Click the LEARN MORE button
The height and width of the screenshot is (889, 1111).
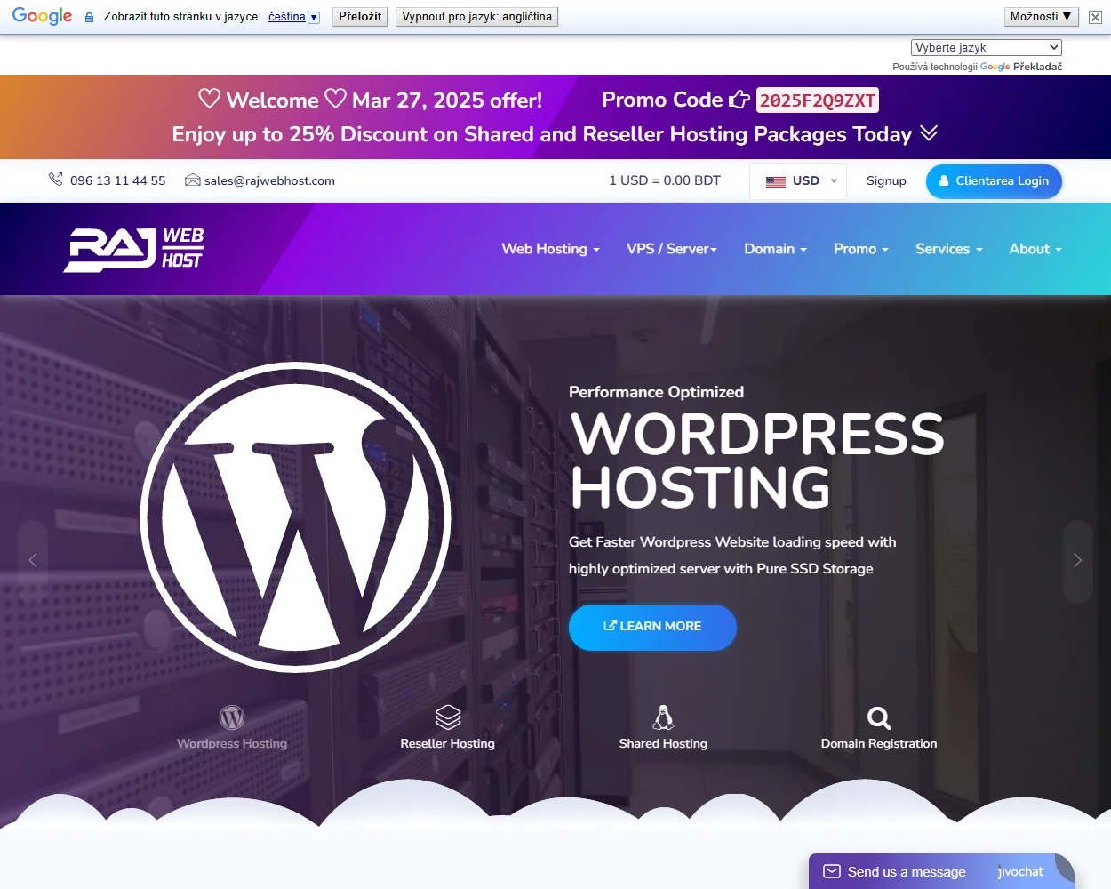click(652, 627)
